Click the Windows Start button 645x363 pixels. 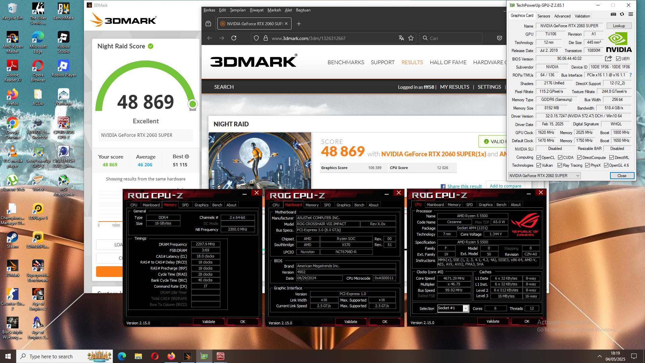click(x=8, y=356)
